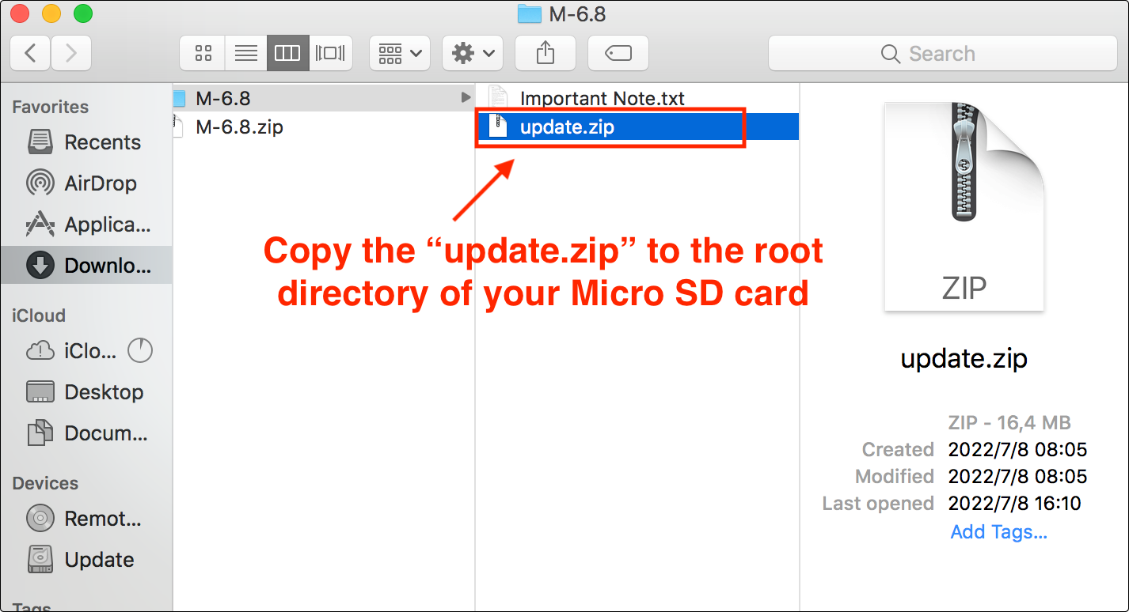Screen dimensions: 1129x612
Task: Open Recents in the sidebar
Action: coord(86,142)
